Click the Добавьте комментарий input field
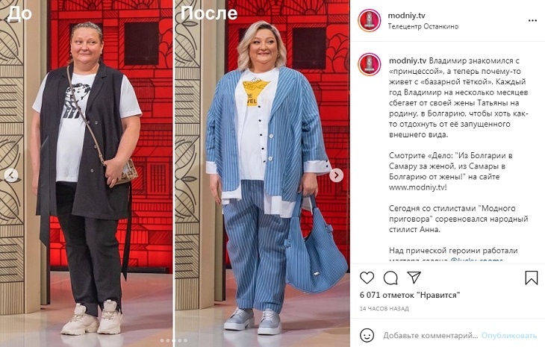The height and width of the screenshot is (347, 545). pyautogui.click(x=430, y=336)
